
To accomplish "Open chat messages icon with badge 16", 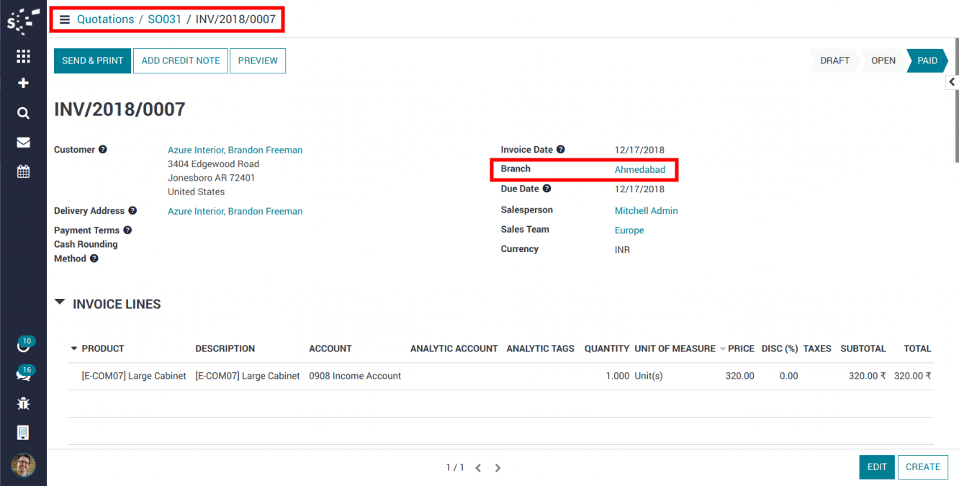I will pos(23,374).
